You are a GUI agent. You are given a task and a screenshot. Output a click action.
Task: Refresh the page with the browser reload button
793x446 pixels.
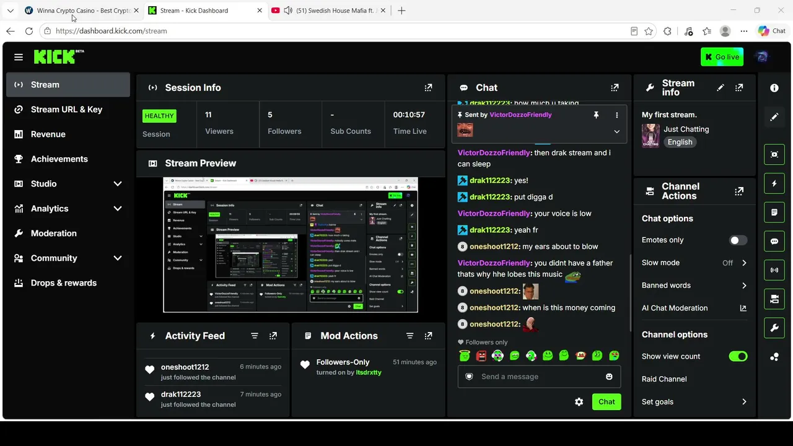tap(29, 31)
